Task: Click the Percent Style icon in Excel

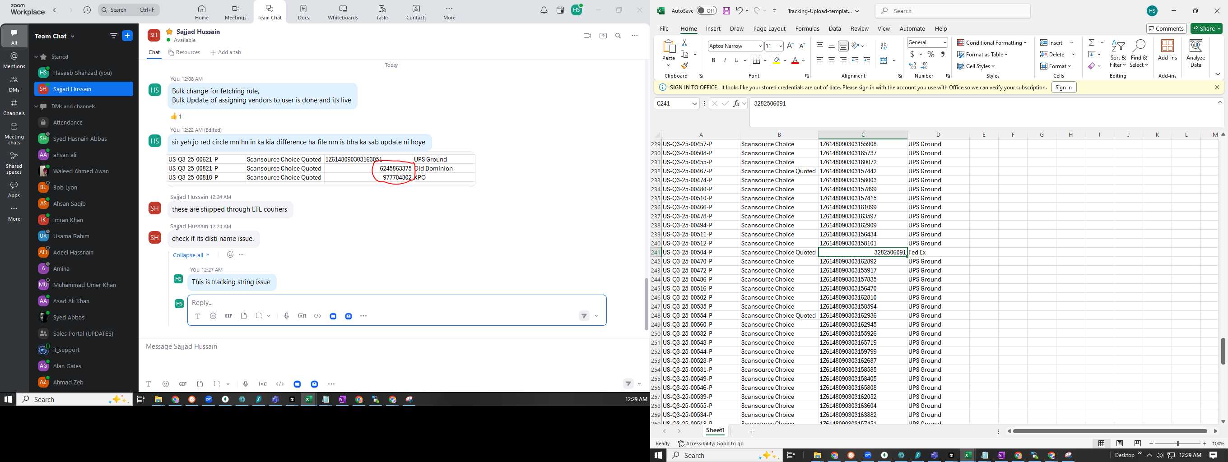Action: pyautogui.click(x=930, y=54)
